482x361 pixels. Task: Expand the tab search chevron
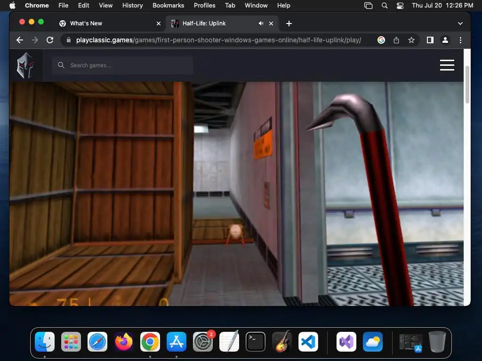point(460,24)
